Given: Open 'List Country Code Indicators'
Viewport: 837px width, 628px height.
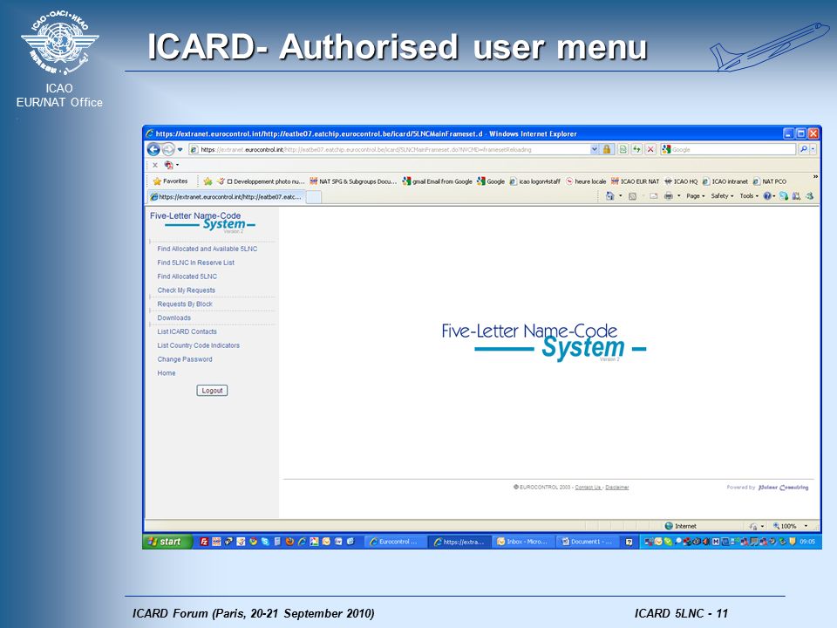Looking at the screenshot, I should tap(199, 346).
